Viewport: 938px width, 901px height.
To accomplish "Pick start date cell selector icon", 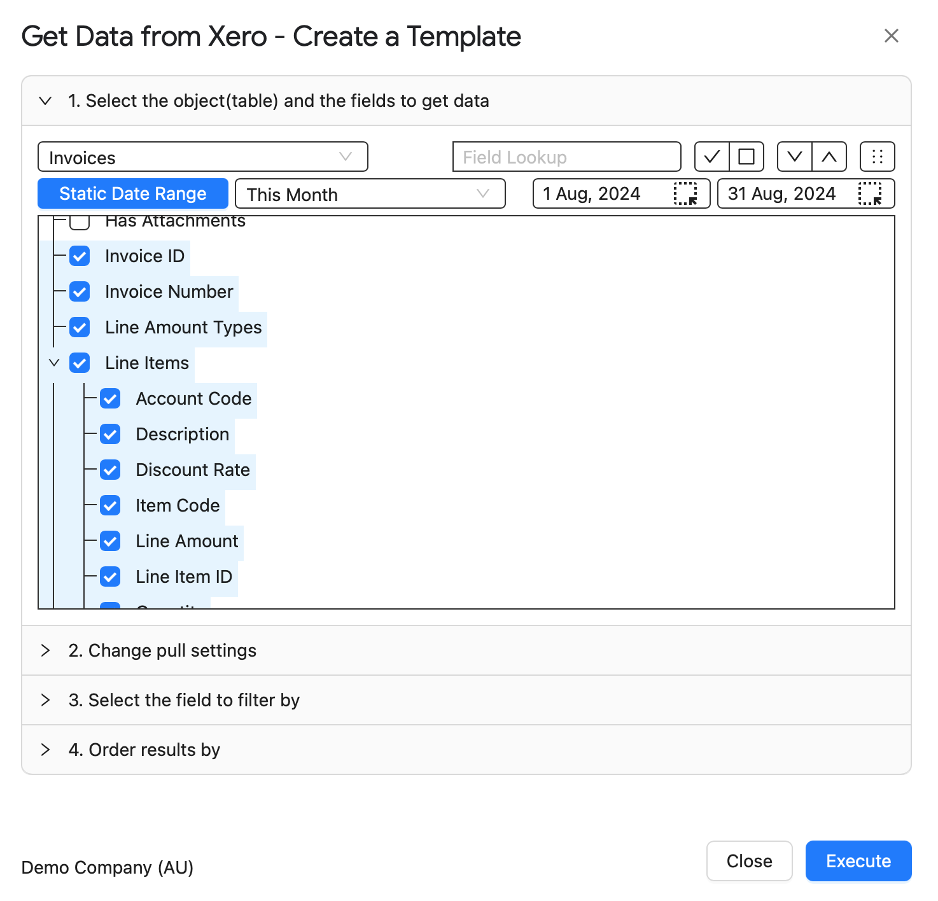I will pyautogui.click(x=685, y=193).
